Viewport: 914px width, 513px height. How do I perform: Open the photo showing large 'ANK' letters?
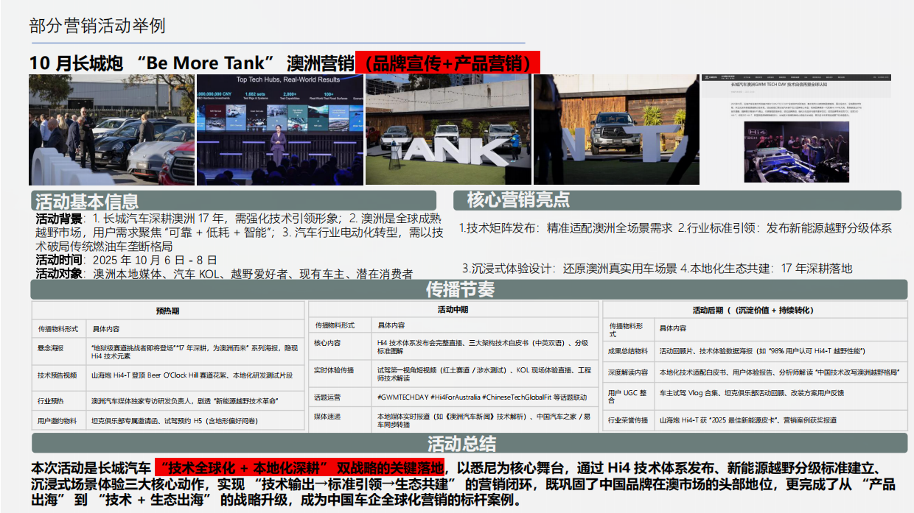click(448, 130)
